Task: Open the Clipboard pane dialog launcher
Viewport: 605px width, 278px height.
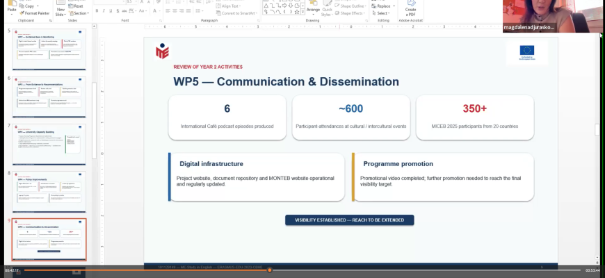Action: click(x=51, y=20)
